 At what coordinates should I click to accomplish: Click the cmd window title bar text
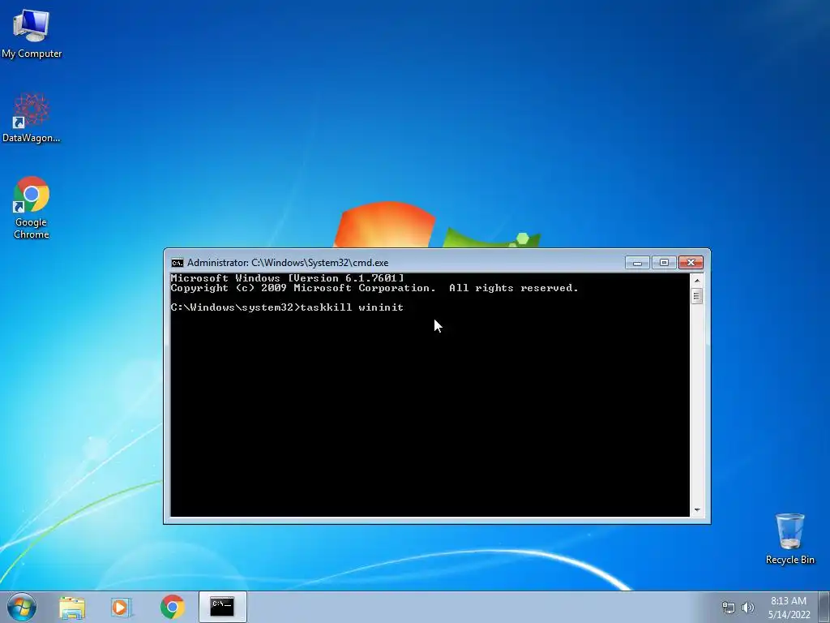(288, 263)
